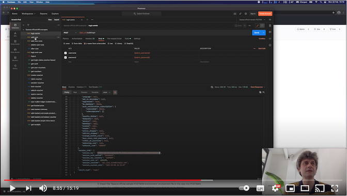The width and height of the screenshot is (347, 196).
Task: Open the environment selector dropdown
Action: [x=252, y=20]
